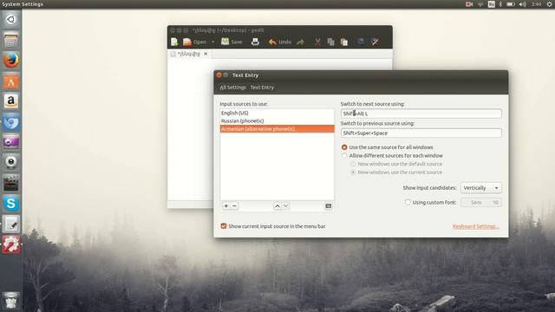Launch Firefox from the launcher
Viewport: 555px width, 312px height.
coord(11,60)
